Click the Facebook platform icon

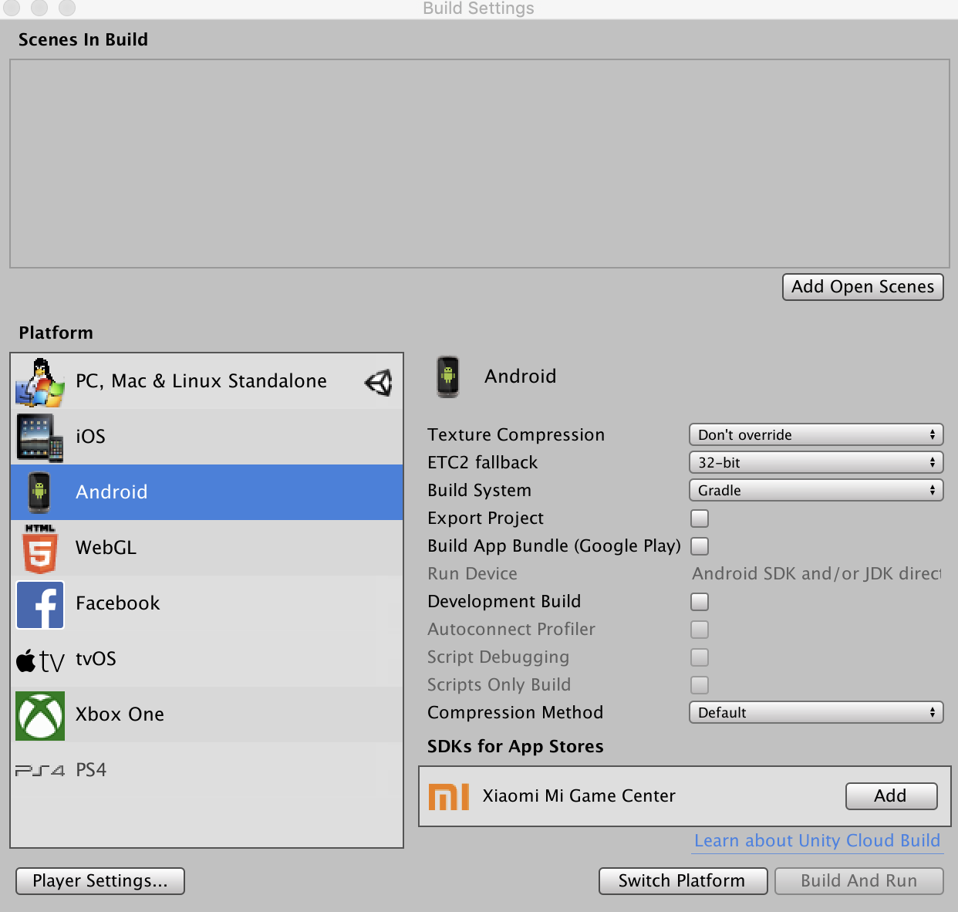(40, 604)
